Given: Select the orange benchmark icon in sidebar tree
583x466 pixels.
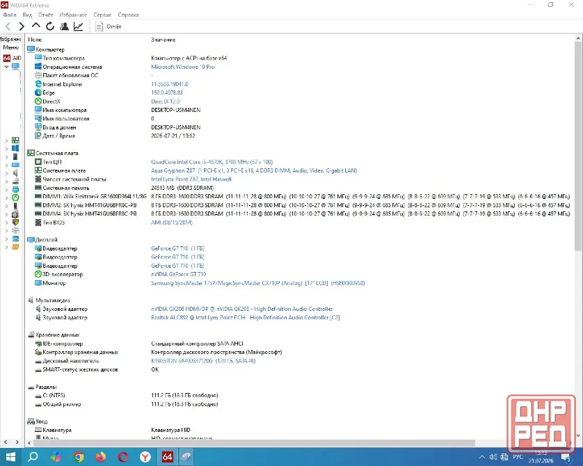Looking at the screenshot, I should 15,247.
